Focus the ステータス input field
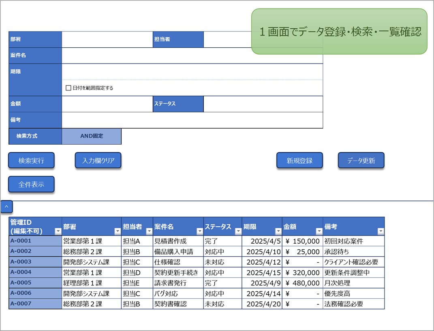This screenshot has height=331, width=434. coord(263,104)
